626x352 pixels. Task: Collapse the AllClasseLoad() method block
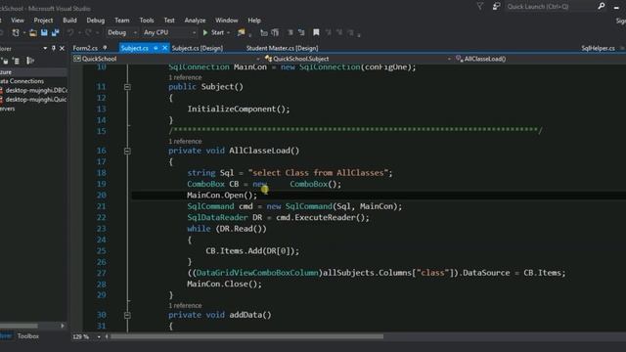(127, 151)
